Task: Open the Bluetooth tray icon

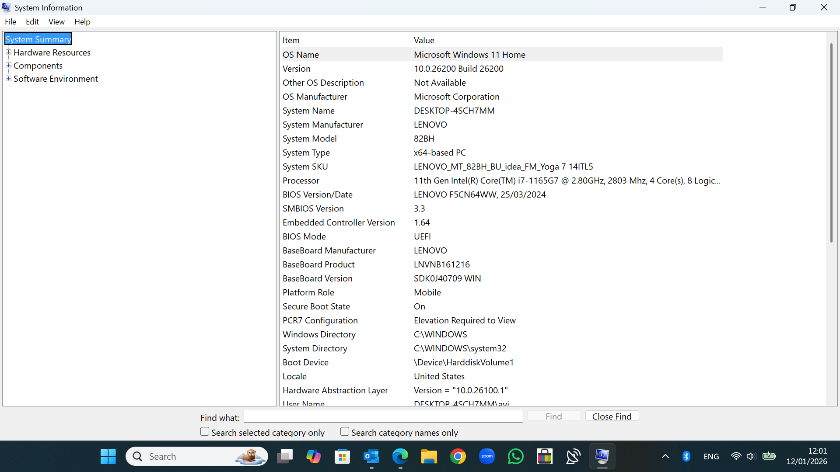Action: [x=686, y=456]
